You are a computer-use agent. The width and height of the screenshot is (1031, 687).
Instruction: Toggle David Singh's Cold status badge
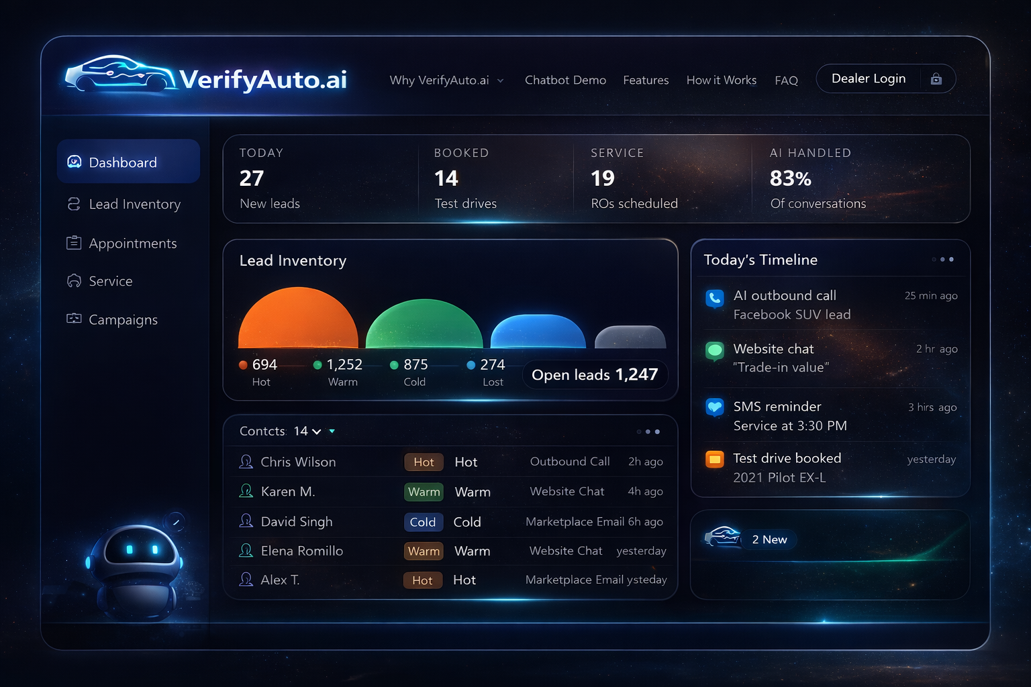423,522
